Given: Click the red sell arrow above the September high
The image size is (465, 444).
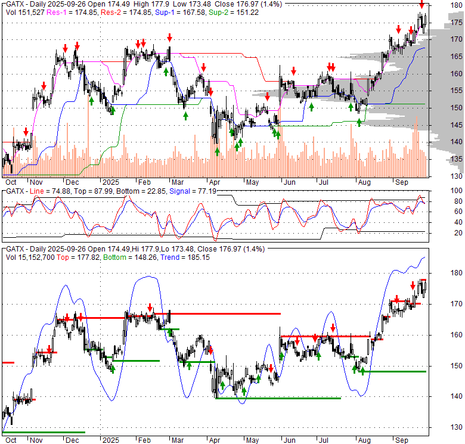Looking at the screenshot, I should click(421, 4).
